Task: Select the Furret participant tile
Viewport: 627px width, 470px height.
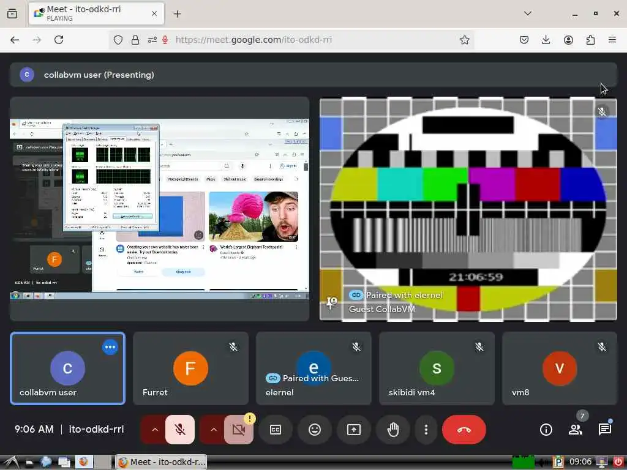Action: point(191,368)
